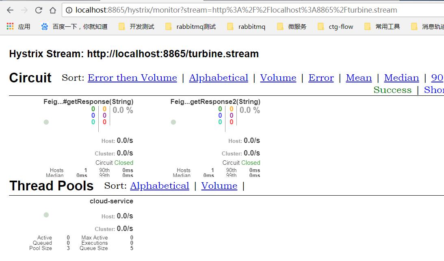Open the rabbitmq测试 bookmark folder

190,27
